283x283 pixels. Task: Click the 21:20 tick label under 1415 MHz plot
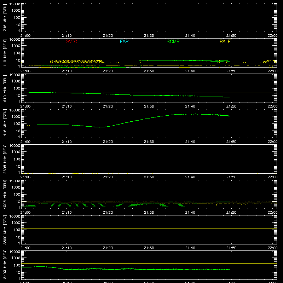coord(108,142)
